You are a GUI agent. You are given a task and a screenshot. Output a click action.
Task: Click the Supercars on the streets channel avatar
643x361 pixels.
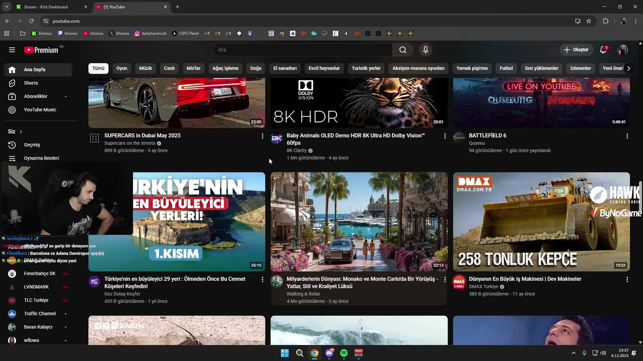[x=94, y=138]
